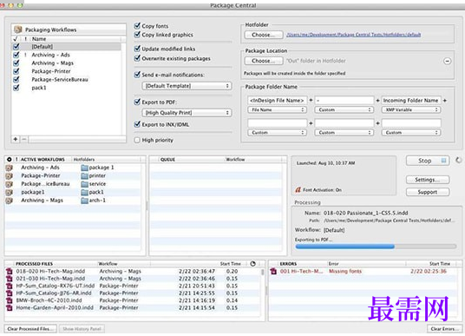Open the hotfolder path link
This screenshot has height=336, width=465.
(x=353, y=35)
